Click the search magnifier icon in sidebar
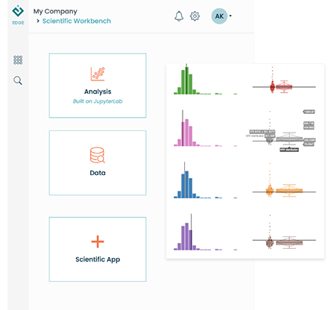The width and height of the screenshot is (328, 310). pyautogui.click(x=18, y=80)
